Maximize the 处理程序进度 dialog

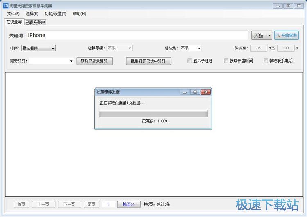195,92
